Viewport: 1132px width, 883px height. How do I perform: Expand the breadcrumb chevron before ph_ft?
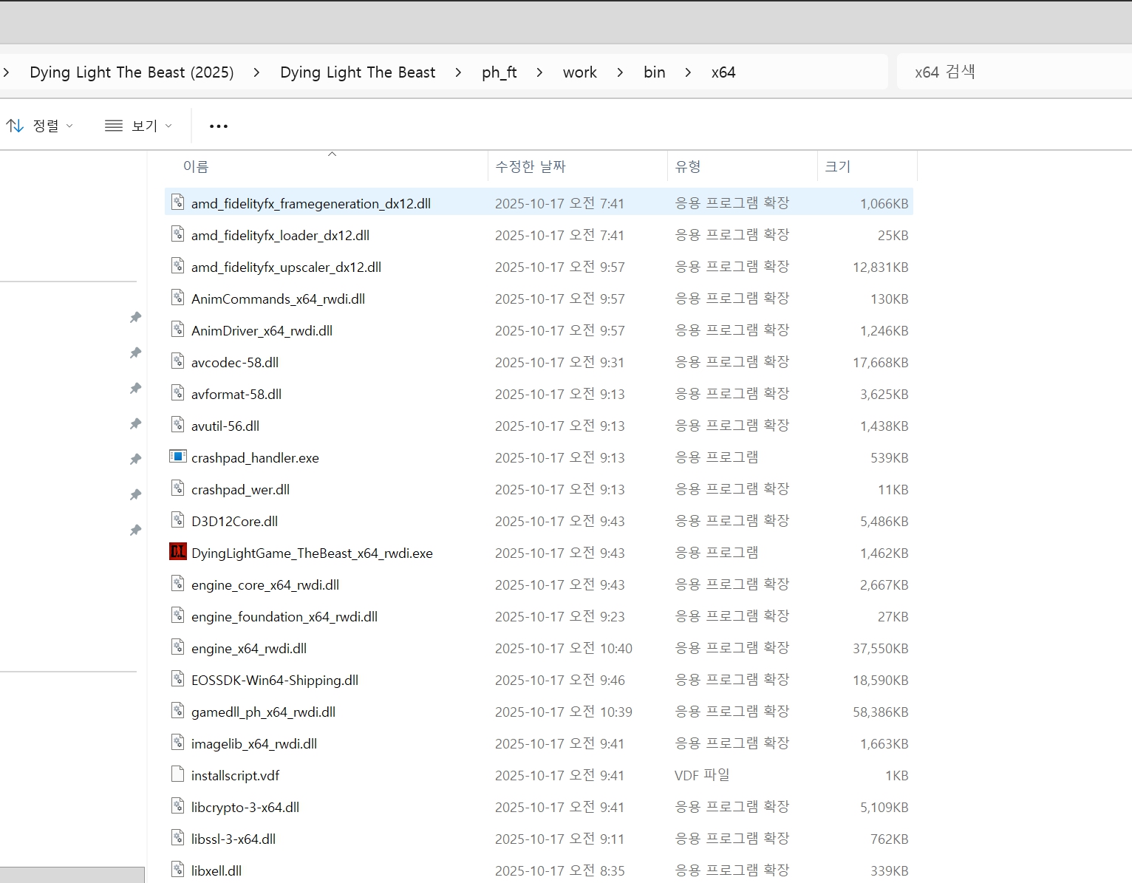tap(459, 72)
